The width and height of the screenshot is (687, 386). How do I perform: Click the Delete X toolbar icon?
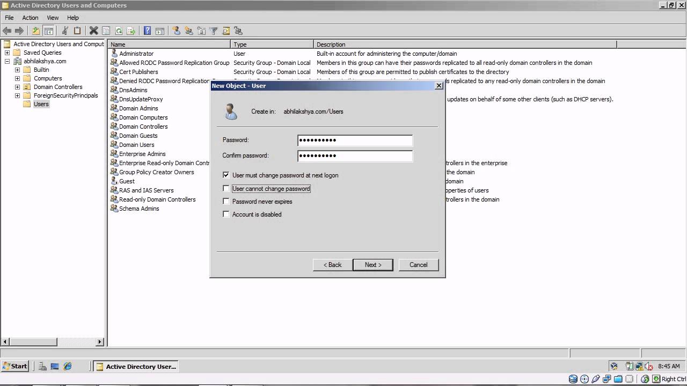point(93,31)
